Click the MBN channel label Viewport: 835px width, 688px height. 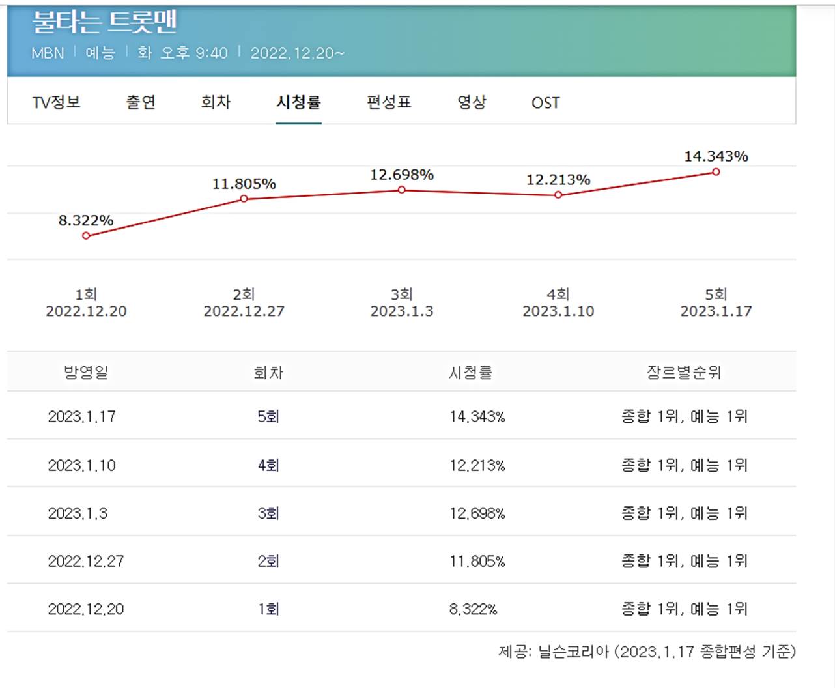(x=46, y=53)
